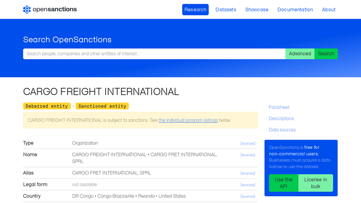Jump to the Descriptions section

281,119
